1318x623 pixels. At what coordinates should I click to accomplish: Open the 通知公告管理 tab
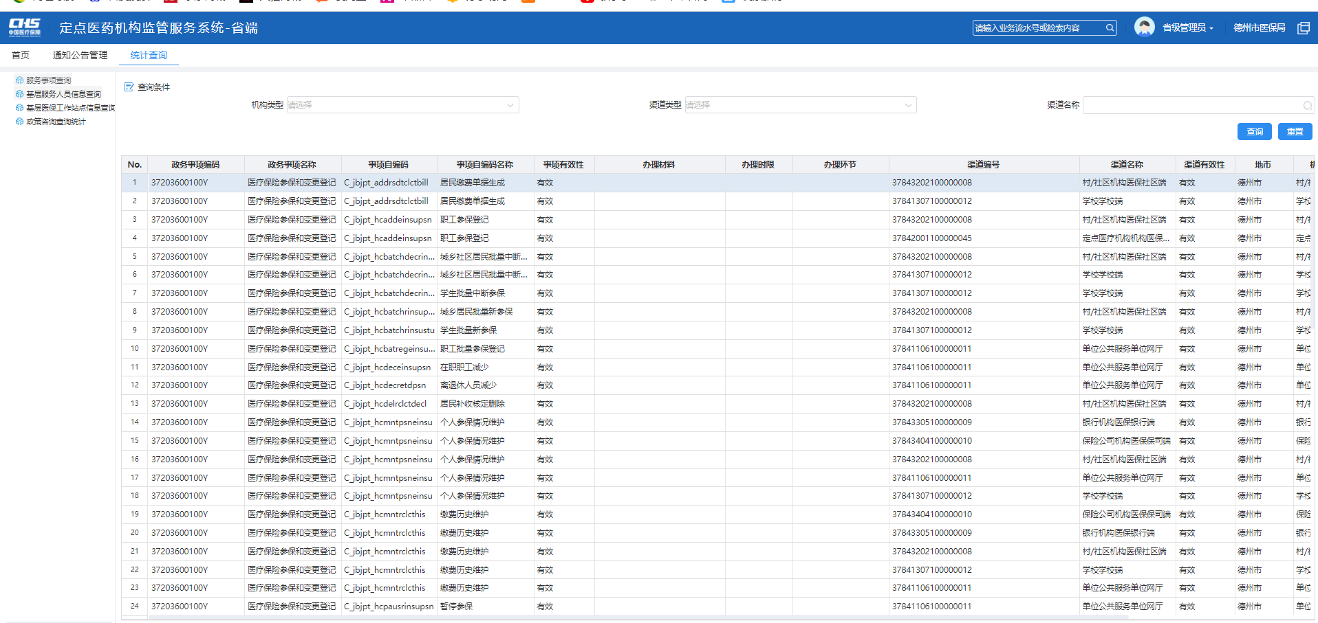pyautogui.click(x=80, y=55)
